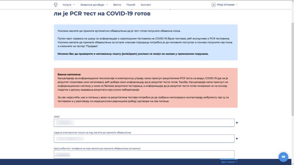Click the Важна напомена heading
This screenshot has height=165, width=294.
click(69, 74)
